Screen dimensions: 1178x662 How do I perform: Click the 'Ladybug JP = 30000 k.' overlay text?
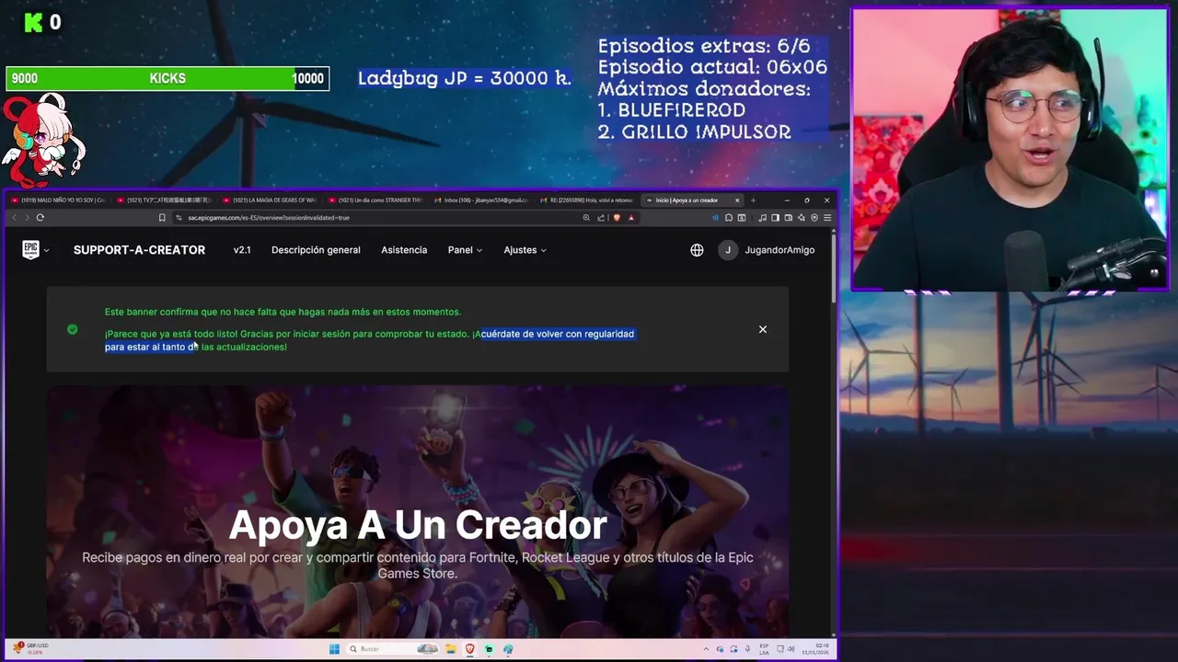click(x=465, y=78)
